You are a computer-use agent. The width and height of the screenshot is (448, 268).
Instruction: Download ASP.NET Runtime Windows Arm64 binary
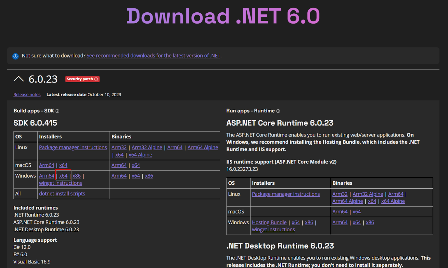[340, 222]
